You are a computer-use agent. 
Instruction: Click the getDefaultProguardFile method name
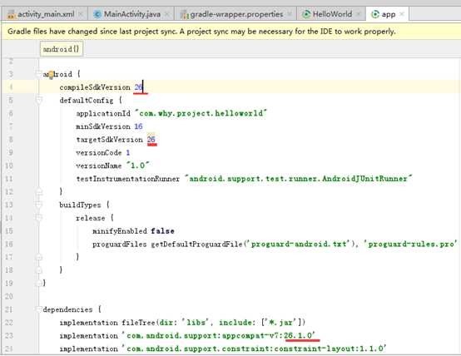(x=196, y=244)
